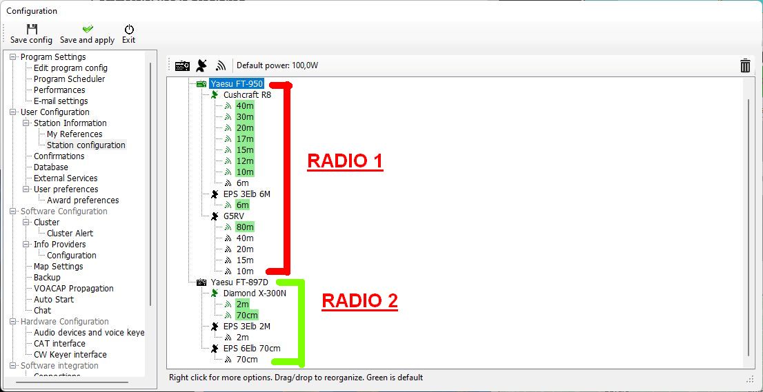Click the green radio icon beside Yaesu FT-950
763x392 pixels.
tap(201, 84)
